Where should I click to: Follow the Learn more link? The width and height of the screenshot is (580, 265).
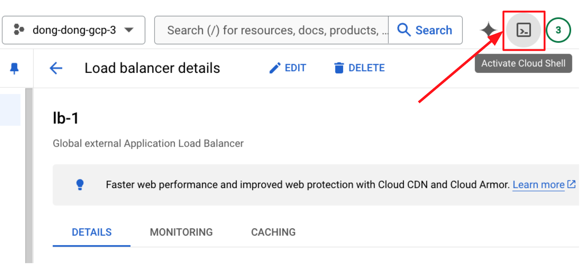tap(538, 185)
